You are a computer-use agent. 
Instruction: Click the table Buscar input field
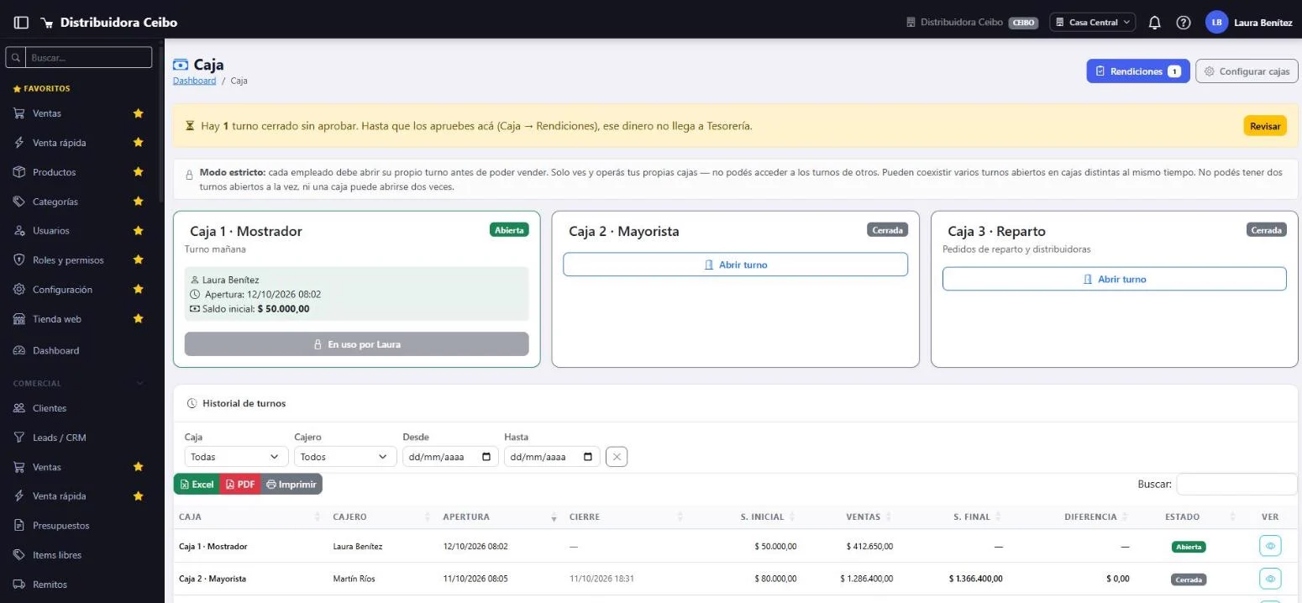point(1236,484)
